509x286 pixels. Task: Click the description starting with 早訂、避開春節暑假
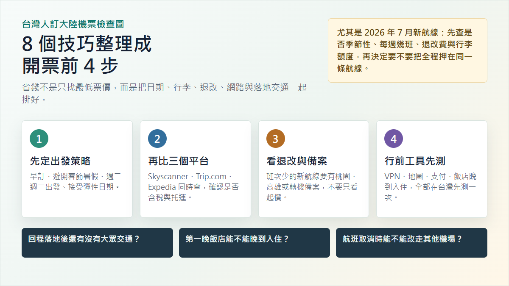pos(76,181)
